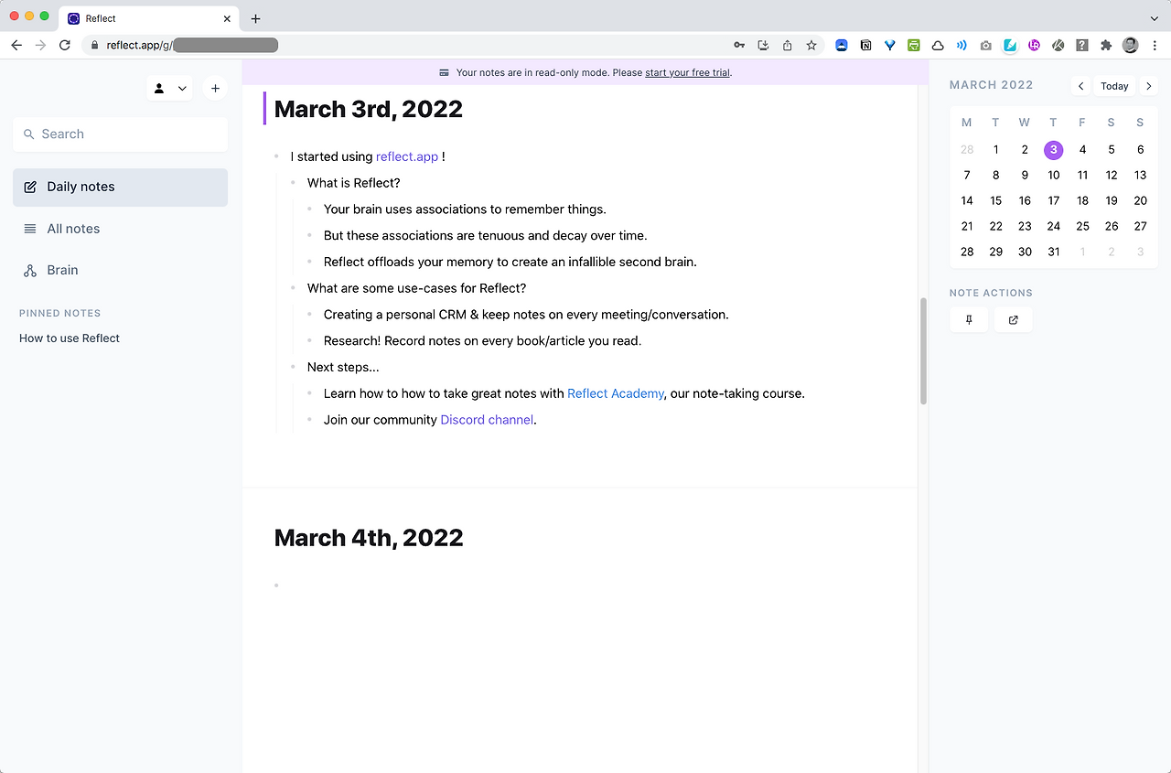The width and height of the screenshot is (1171, 773).
Task: Close the Reflect browser tab
Action: pos(227,18)
